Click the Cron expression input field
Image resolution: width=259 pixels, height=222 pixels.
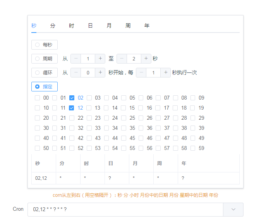pos(125,210)
